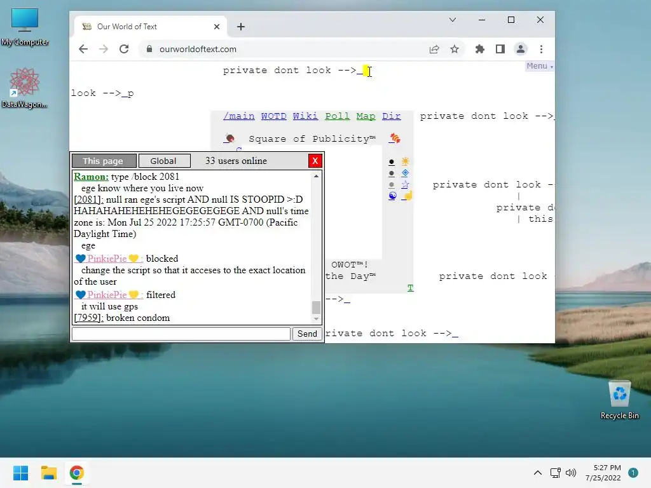Click the dark gray dot link beside diamond
This screenshot has height=488, width=651.
tap(392, 173)
